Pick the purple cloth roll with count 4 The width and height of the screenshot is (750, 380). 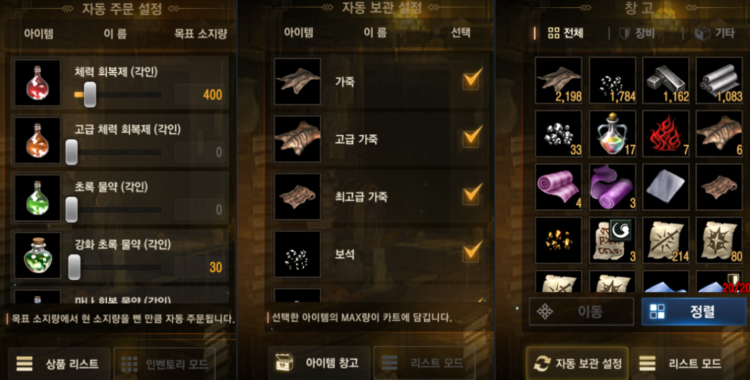[559, 187]
